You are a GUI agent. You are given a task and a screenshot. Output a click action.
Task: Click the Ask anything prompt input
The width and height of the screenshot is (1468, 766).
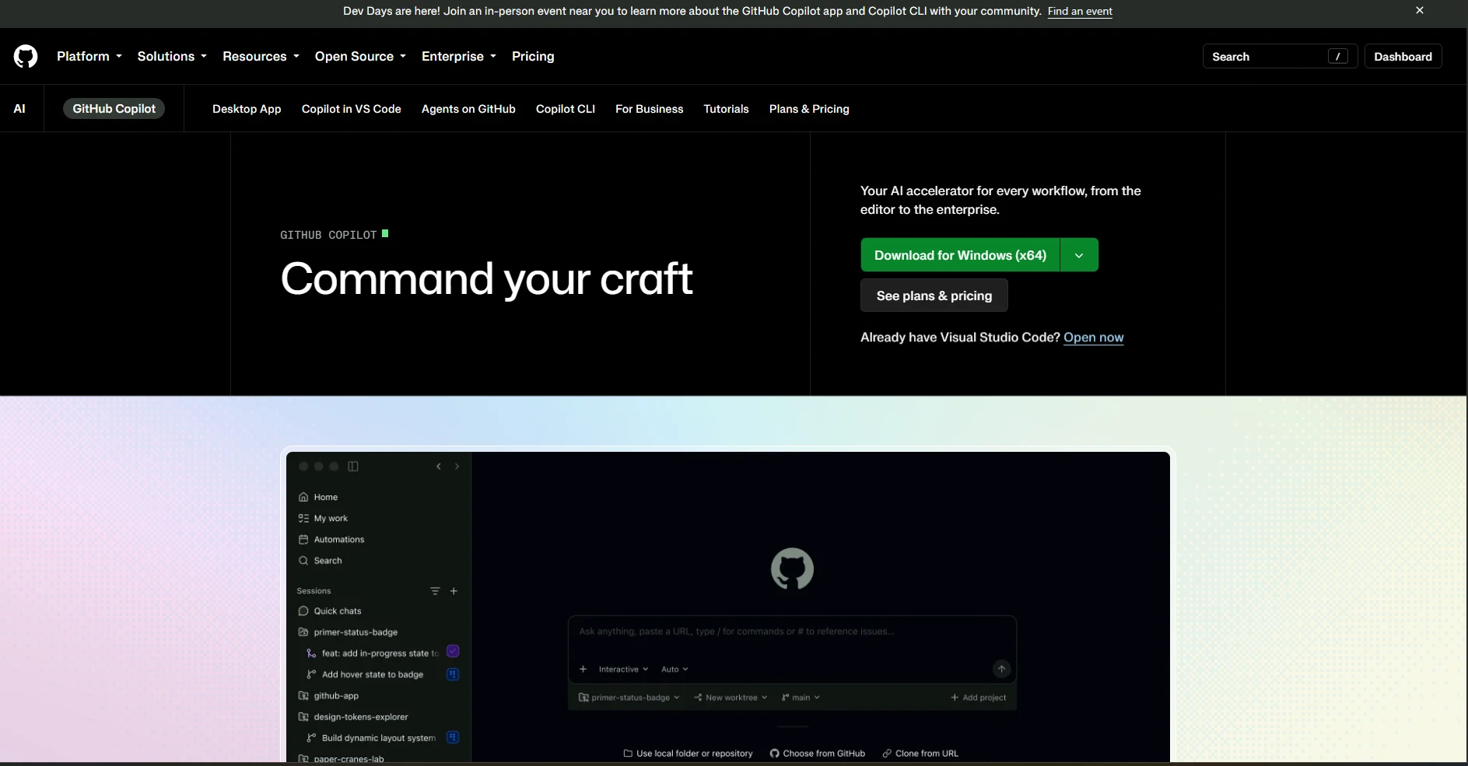click(792, 631)
